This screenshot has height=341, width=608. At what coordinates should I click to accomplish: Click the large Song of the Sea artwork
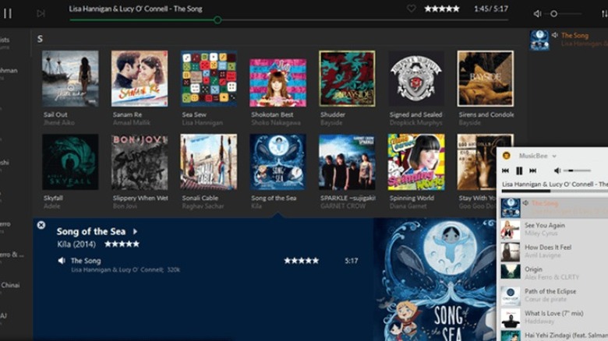click(434, 279)
